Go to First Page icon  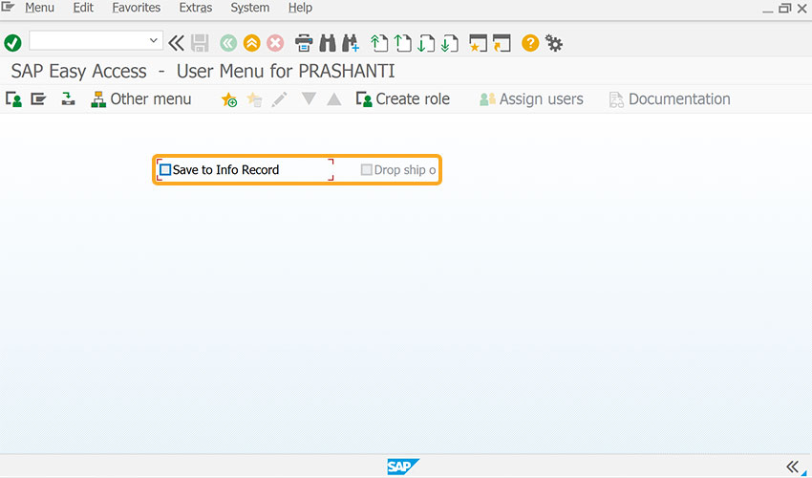point(379,43)
